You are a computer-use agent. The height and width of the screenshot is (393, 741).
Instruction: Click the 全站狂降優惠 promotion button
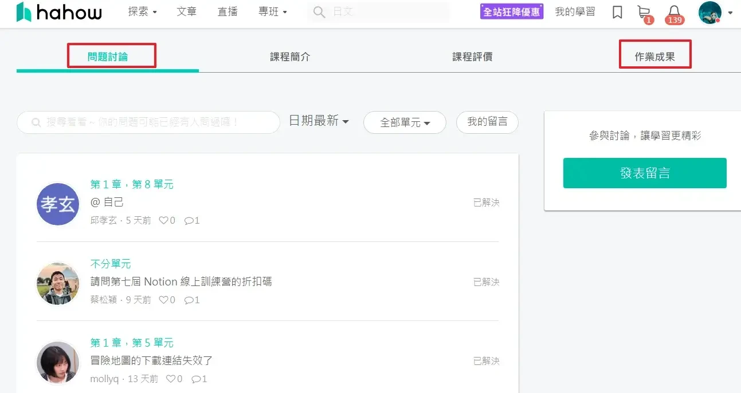click(512, 11)
